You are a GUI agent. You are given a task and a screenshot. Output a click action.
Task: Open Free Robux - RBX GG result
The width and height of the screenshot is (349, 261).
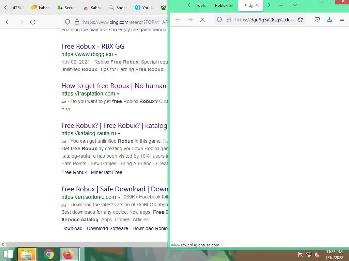93,46
